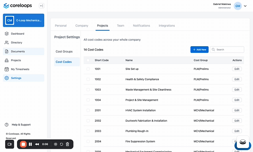
Task: Switch to the Integrations tab
Action: click(167, 26)
